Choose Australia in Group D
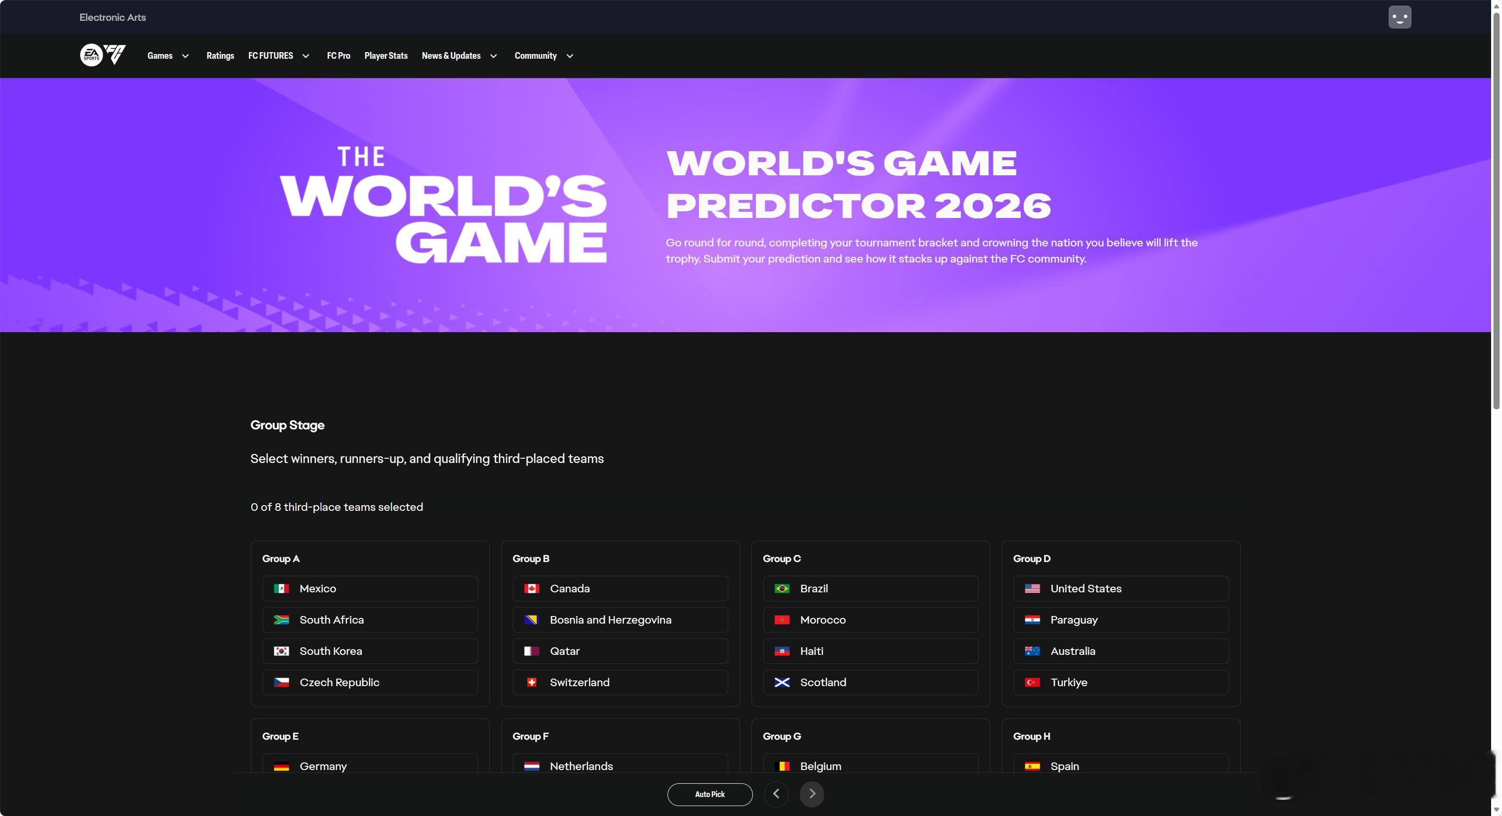 1121,651
